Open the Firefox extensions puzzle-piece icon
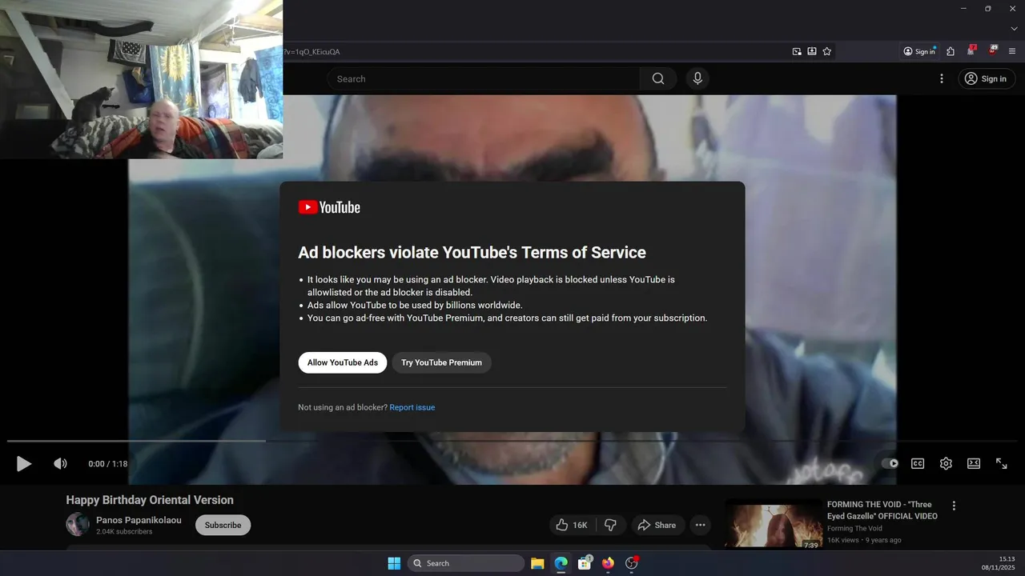The image size is (1025, 576). [951, 51]
